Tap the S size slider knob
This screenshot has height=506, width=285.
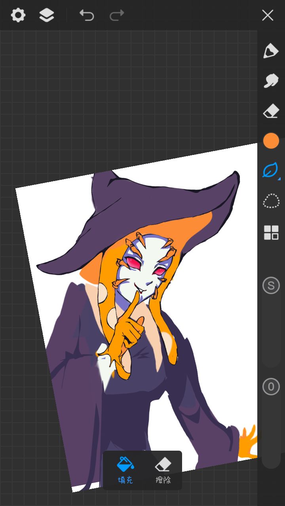[x=271, y=285]
